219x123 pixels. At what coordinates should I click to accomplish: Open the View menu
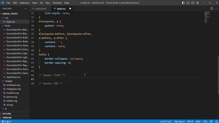point(35,3)
